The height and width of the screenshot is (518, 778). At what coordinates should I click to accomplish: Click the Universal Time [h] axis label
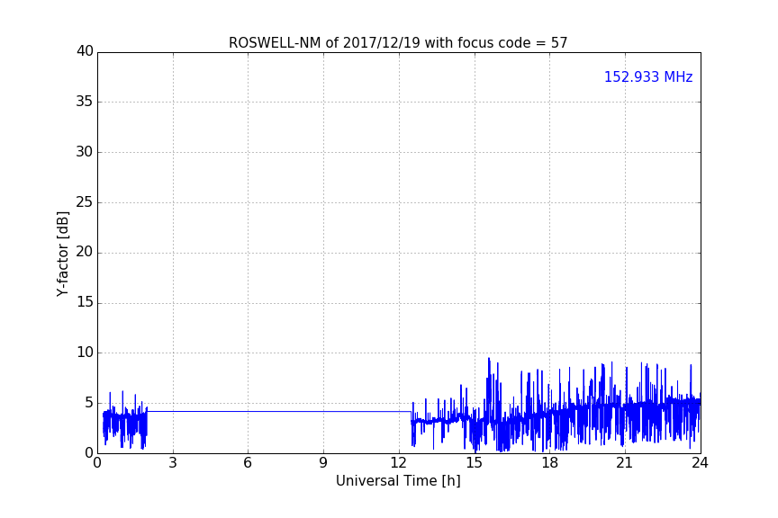click(x=398, y=481)
